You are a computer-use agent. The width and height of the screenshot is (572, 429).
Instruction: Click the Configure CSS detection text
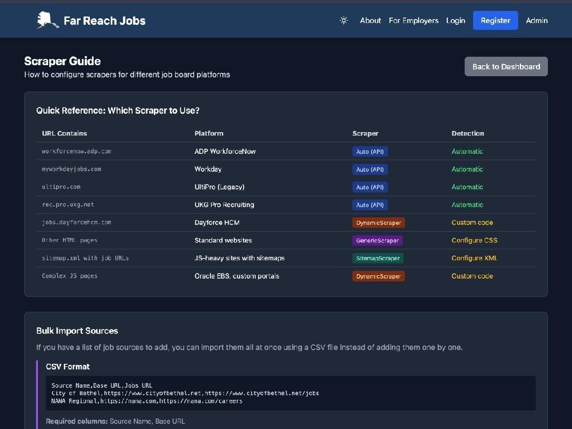point(474,240)
